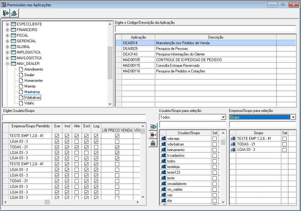Screen dimensions: 301x211
Task: Click the company icon beside TODAS - 21 group
Action: 233,144
